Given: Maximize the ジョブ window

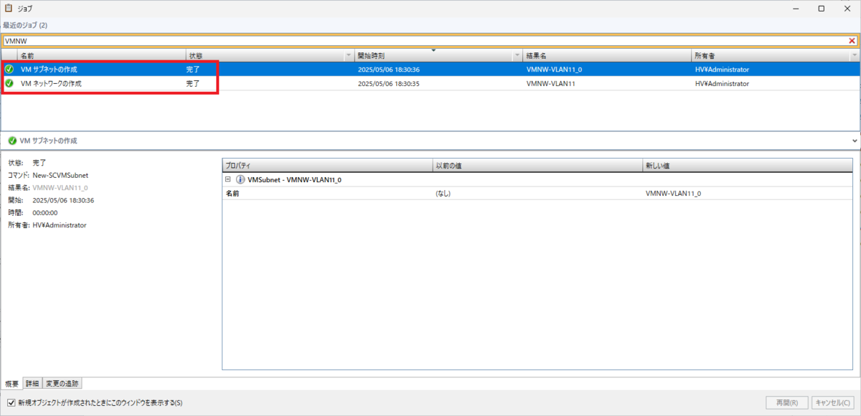Looking at the screenshot, I should coord(822,9).
